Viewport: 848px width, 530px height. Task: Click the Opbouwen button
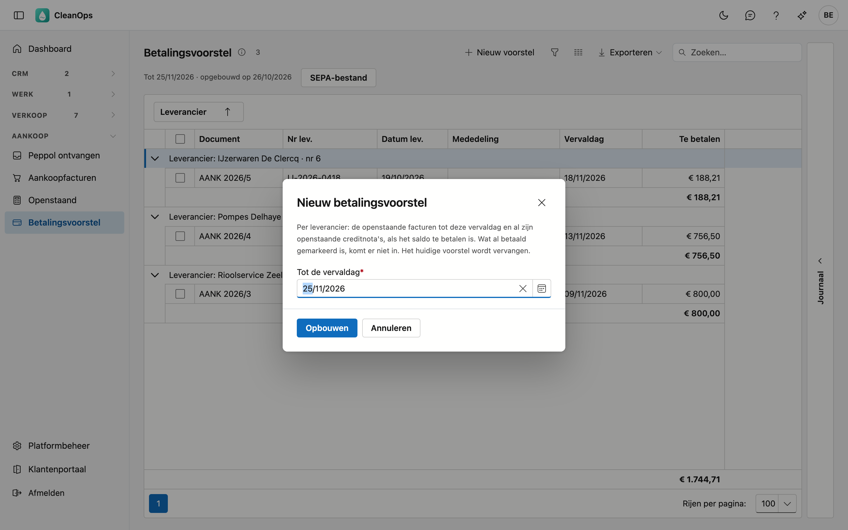pos(327,328)
